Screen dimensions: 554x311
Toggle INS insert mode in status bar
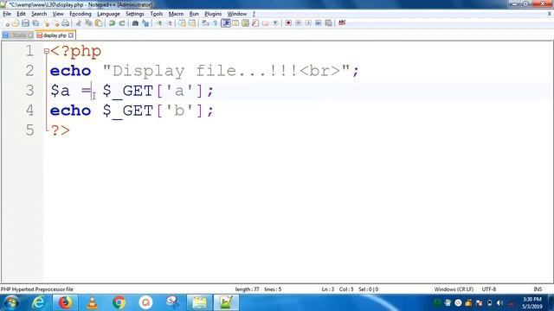(x=538, y=289)
